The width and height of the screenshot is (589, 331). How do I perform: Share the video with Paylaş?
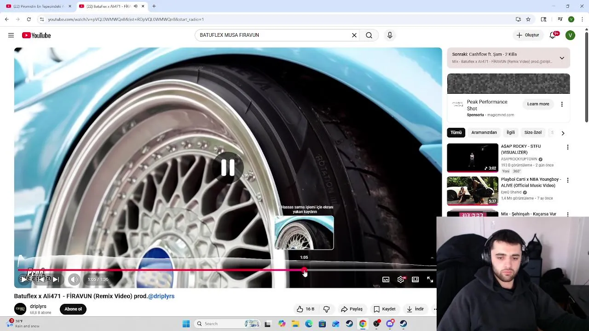click(x=352, y=309)
